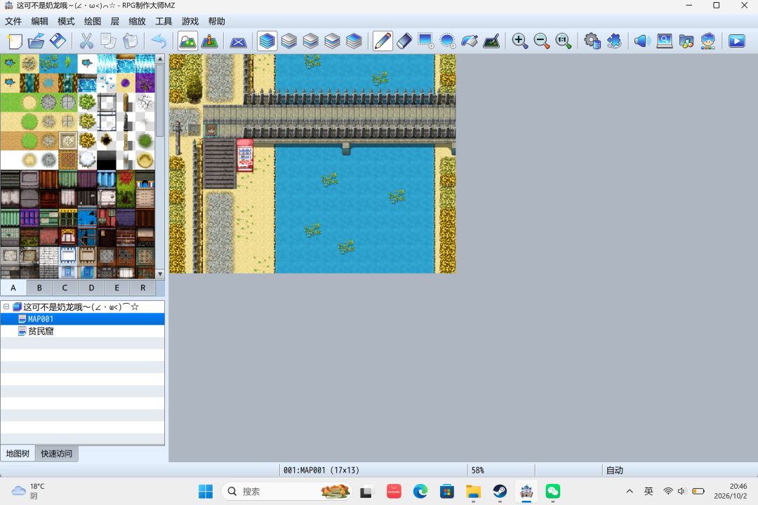The width and height of the screenshot is (758, 505).
Task: Select MAP001 in the map tree
Action: [x=41, y=319]
